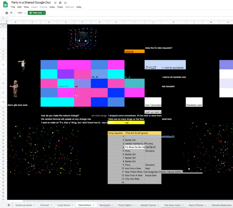Open the Data menu
This screenshot has height=208, width=233.
coord(52,7)
